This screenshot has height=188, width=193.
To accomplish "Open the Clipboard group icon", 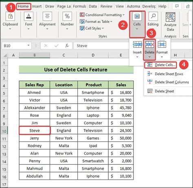I will 10,16.
